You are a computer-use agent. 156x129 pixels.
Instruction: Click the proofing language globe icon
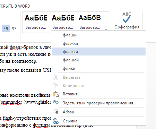click(56, 103)
